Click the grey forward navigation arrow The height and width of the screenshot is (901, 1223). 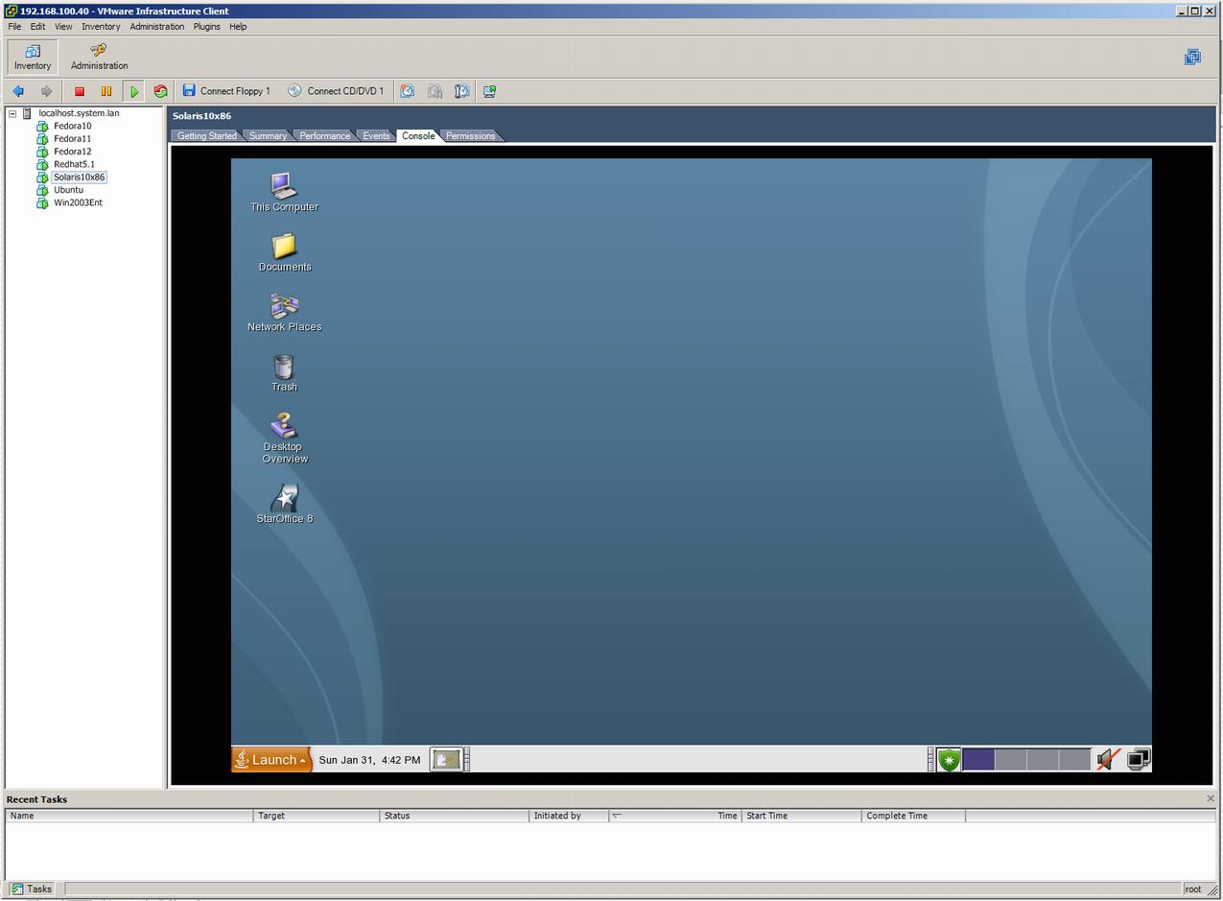pyautogui.click(x=46, y=91)
